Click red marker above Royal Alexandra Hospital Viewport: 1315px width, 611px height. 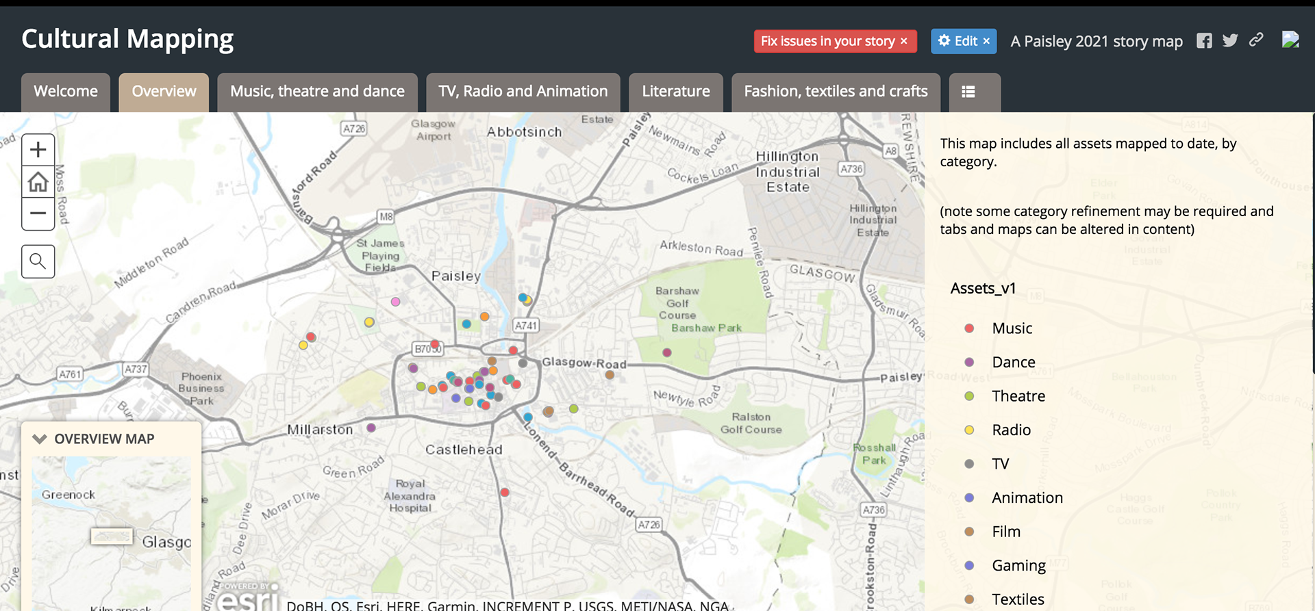tap(505, 493)
